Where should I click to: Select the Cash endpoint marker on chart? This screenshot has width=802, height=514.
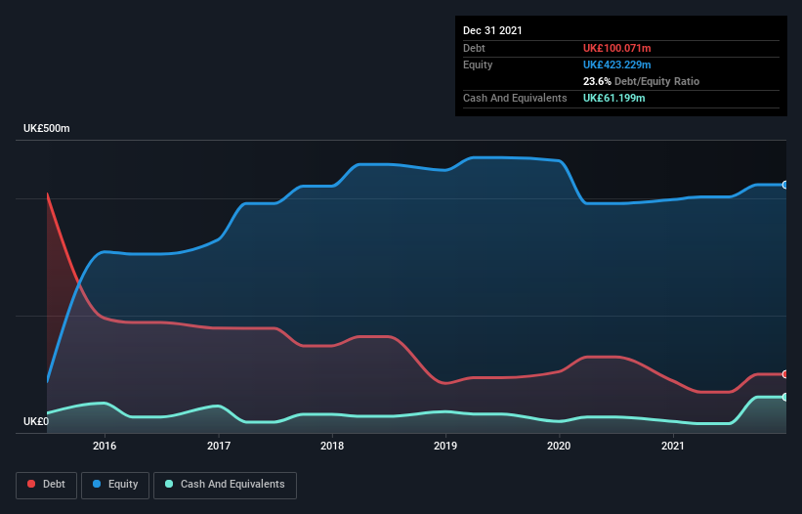[x=785, y=397]
